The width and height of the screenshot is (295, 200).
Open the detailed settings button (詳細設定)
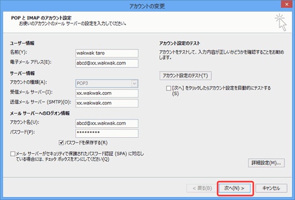[x=266, y=163]
